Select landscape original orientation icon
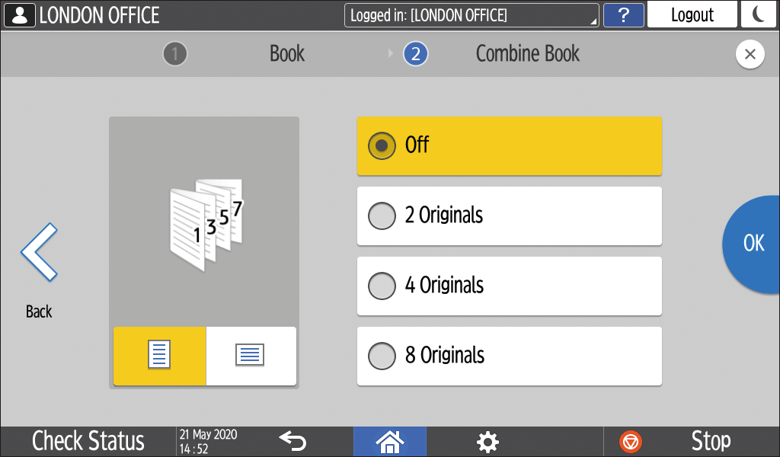Image resolution: width=780 pixels, height=457 pixels. click(251, 356)
